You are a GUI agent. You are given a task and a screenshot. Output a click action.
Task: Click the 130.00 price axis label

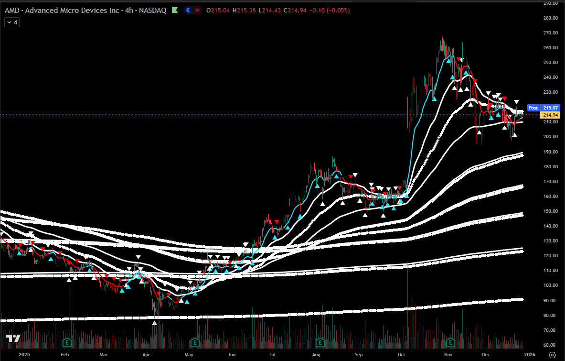coord(550,241)
